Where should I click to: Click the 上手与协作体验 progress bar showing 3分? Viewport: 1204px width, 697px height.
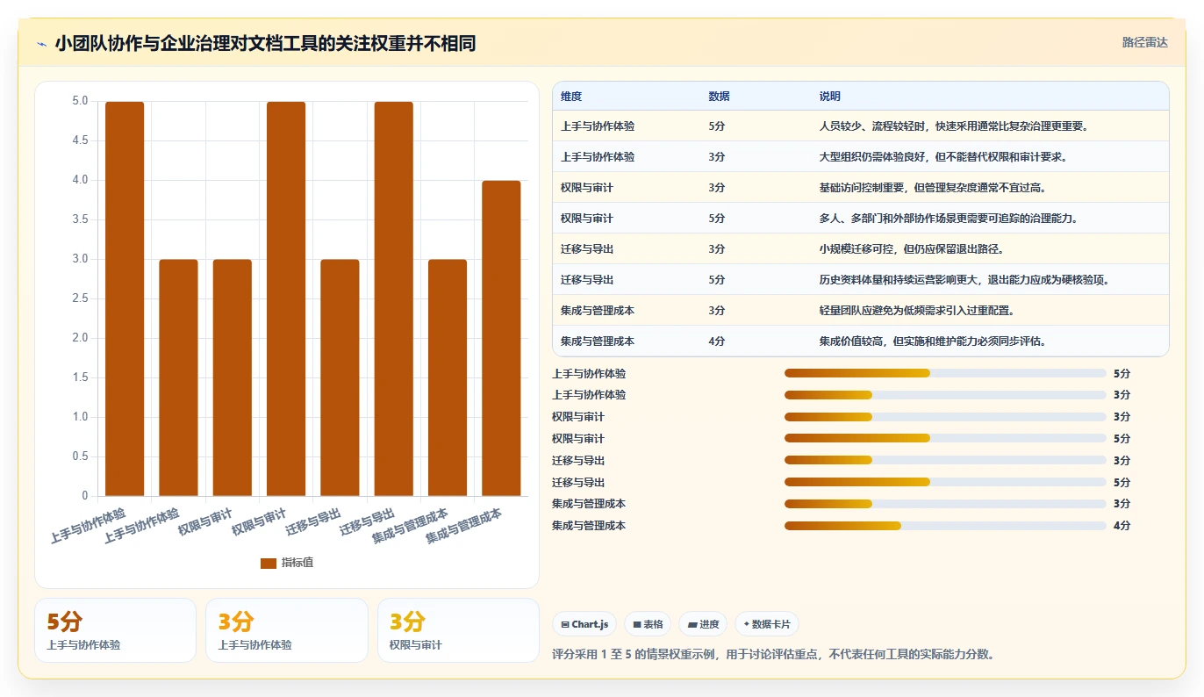click(945, 395)
